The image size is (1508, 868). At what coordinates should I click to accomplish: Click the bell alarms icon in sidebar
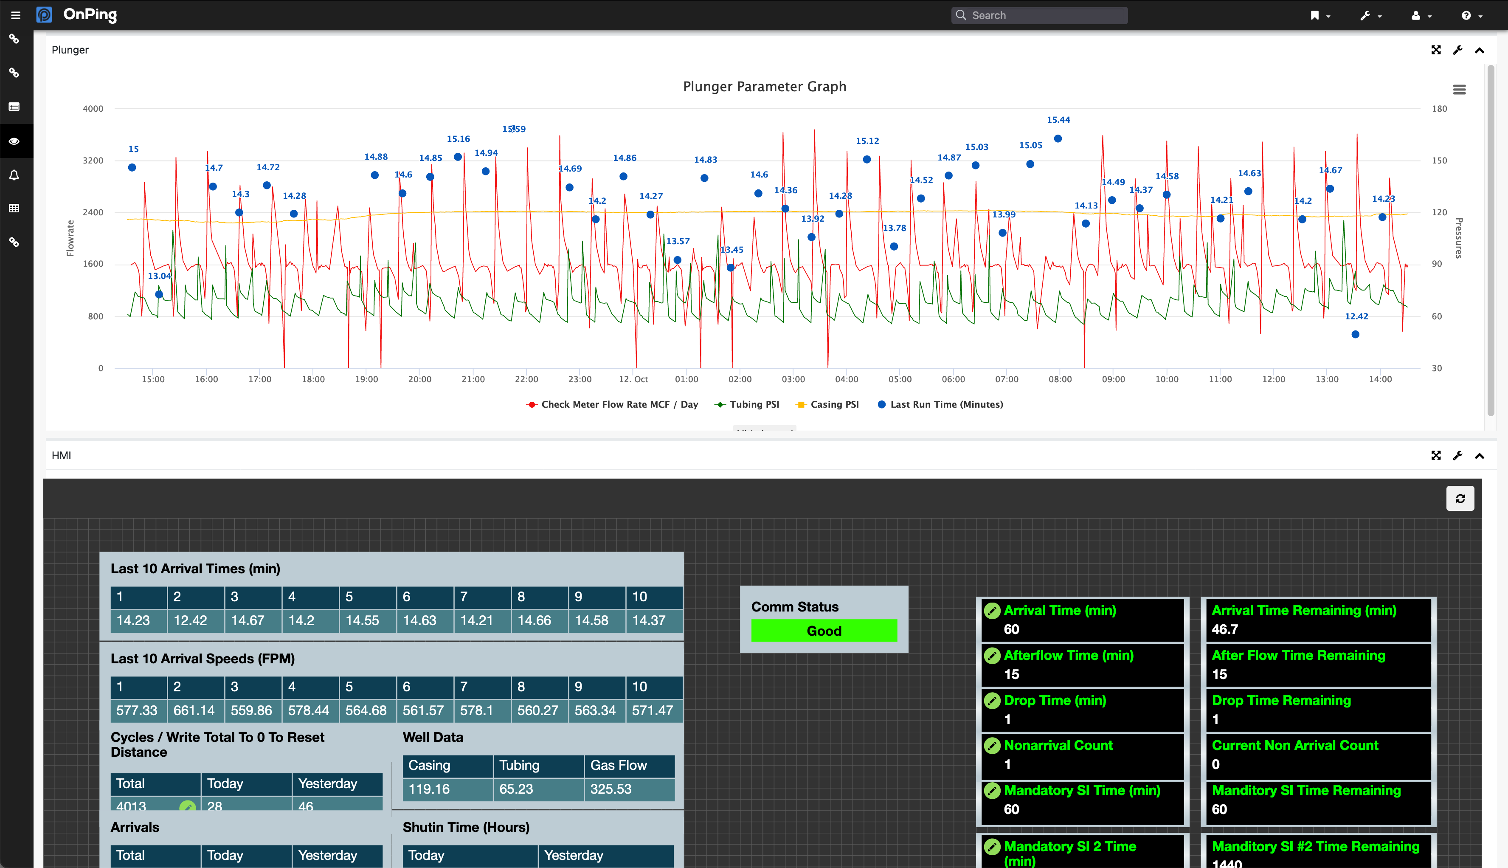(x=14, y=175)
